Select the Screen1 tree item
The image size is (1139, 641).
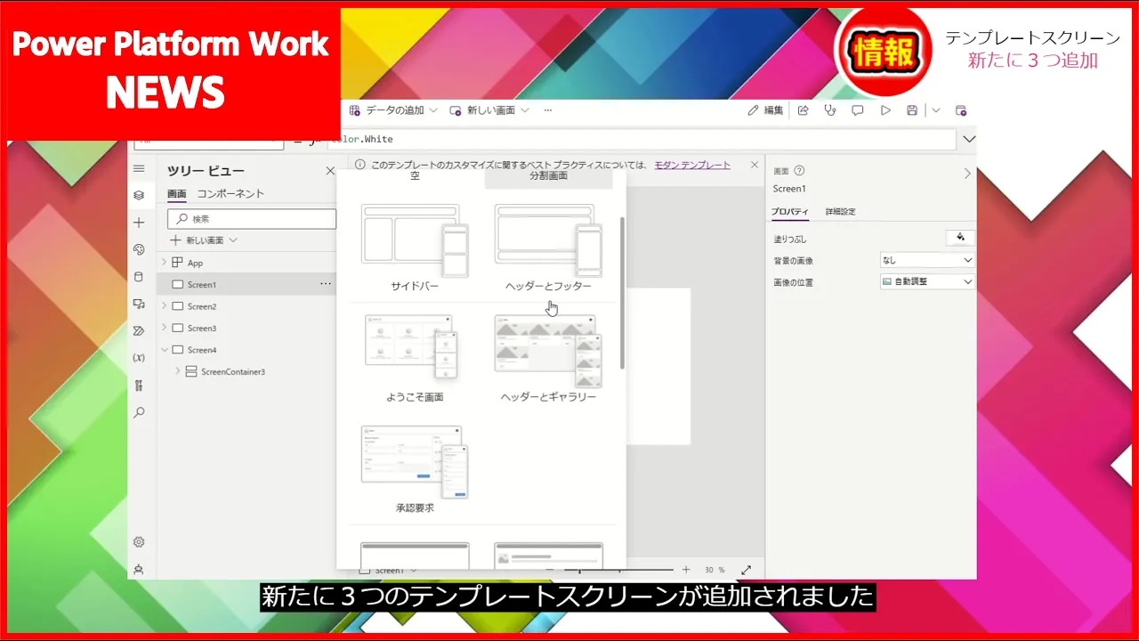point(246,284)
